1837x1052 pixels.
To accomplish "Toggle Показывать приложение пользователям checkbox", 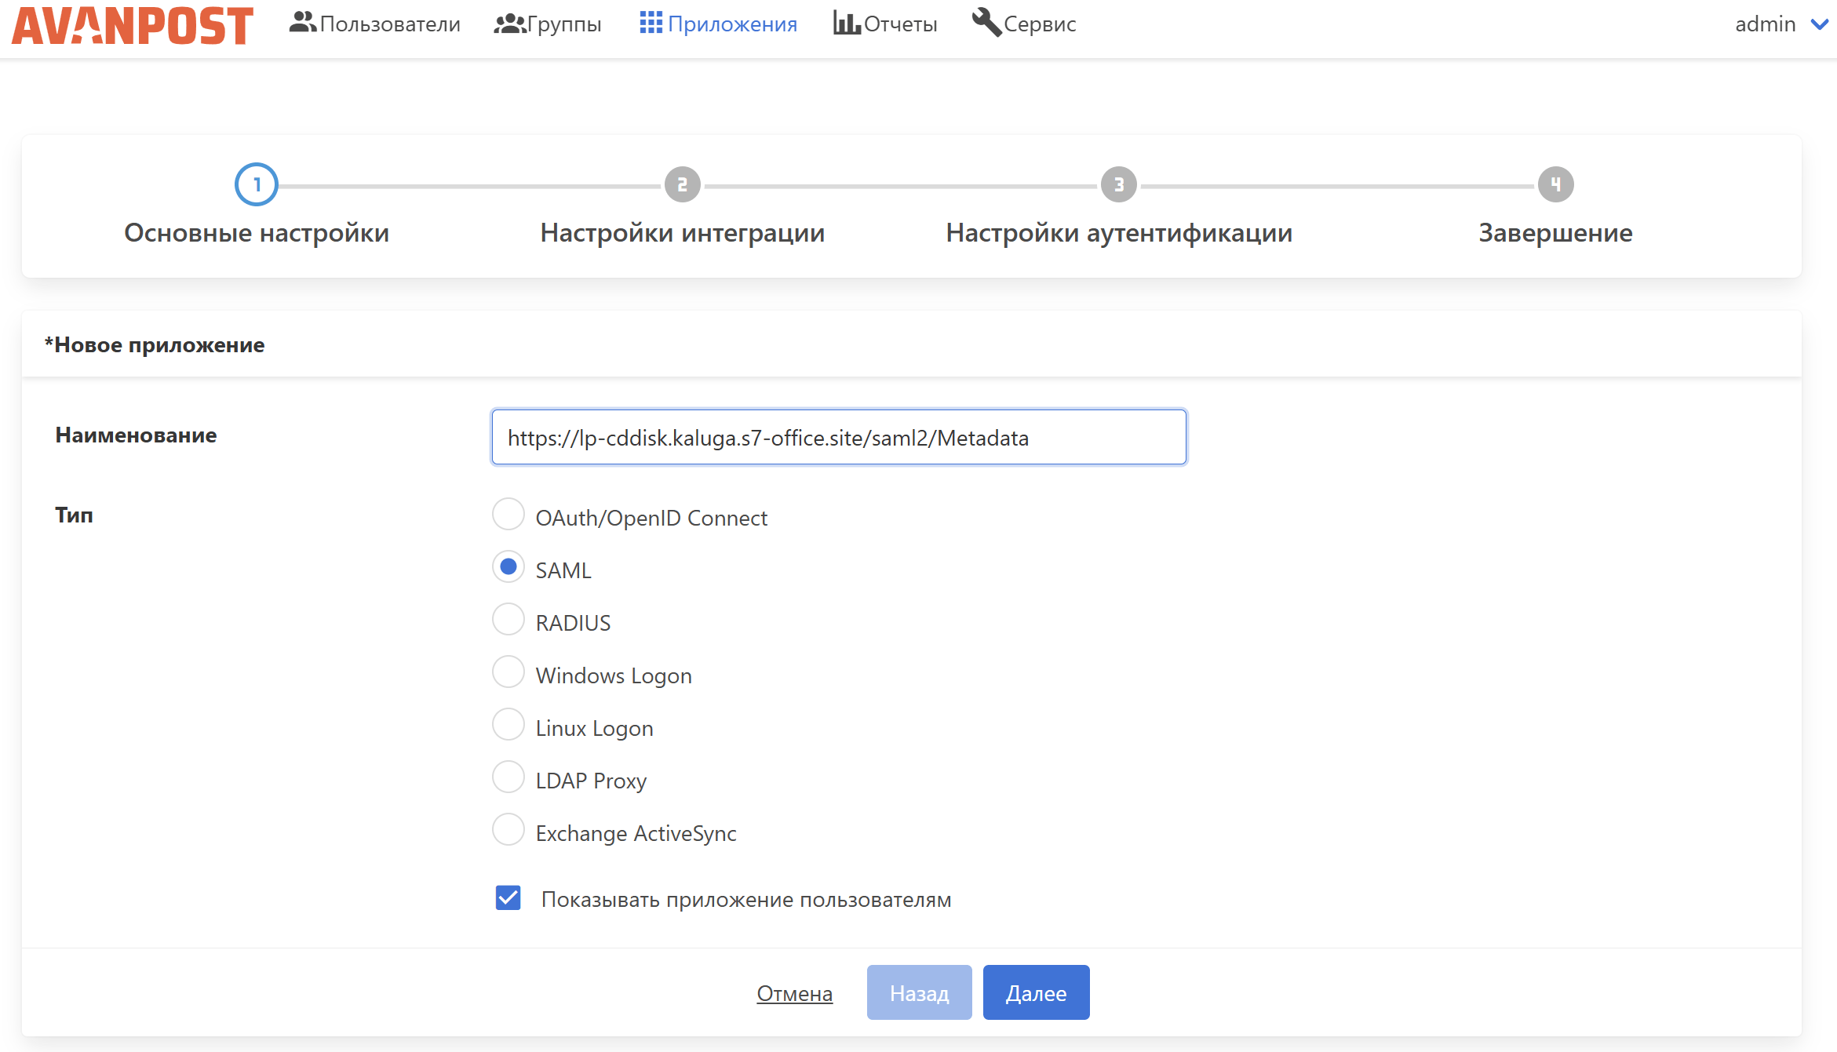I will (508, 898).
